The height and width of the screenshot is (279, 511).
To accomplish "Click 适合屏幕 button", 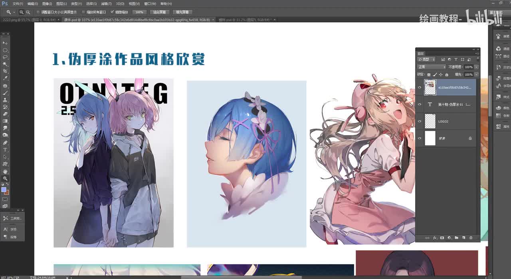I will (x=160, y=12).
